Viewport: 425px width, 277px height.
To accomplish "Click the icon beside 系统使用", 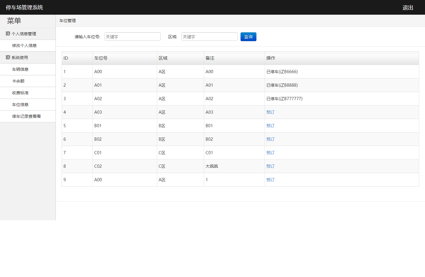I will [8, 57].
